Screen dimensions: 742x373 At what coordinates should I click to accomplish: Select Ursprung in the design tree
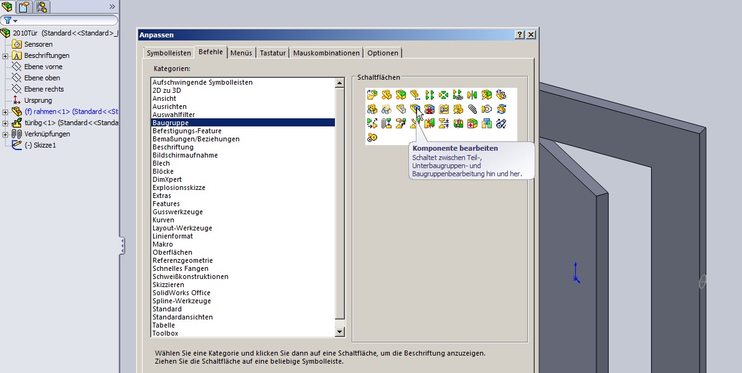point(38,100)
